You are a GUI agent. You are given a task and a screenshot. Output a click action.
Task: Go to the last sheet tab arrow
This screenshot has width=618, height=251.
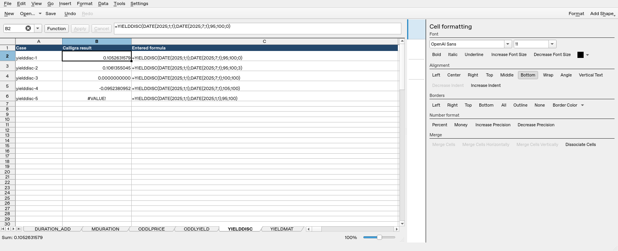(x=19, y=229)
